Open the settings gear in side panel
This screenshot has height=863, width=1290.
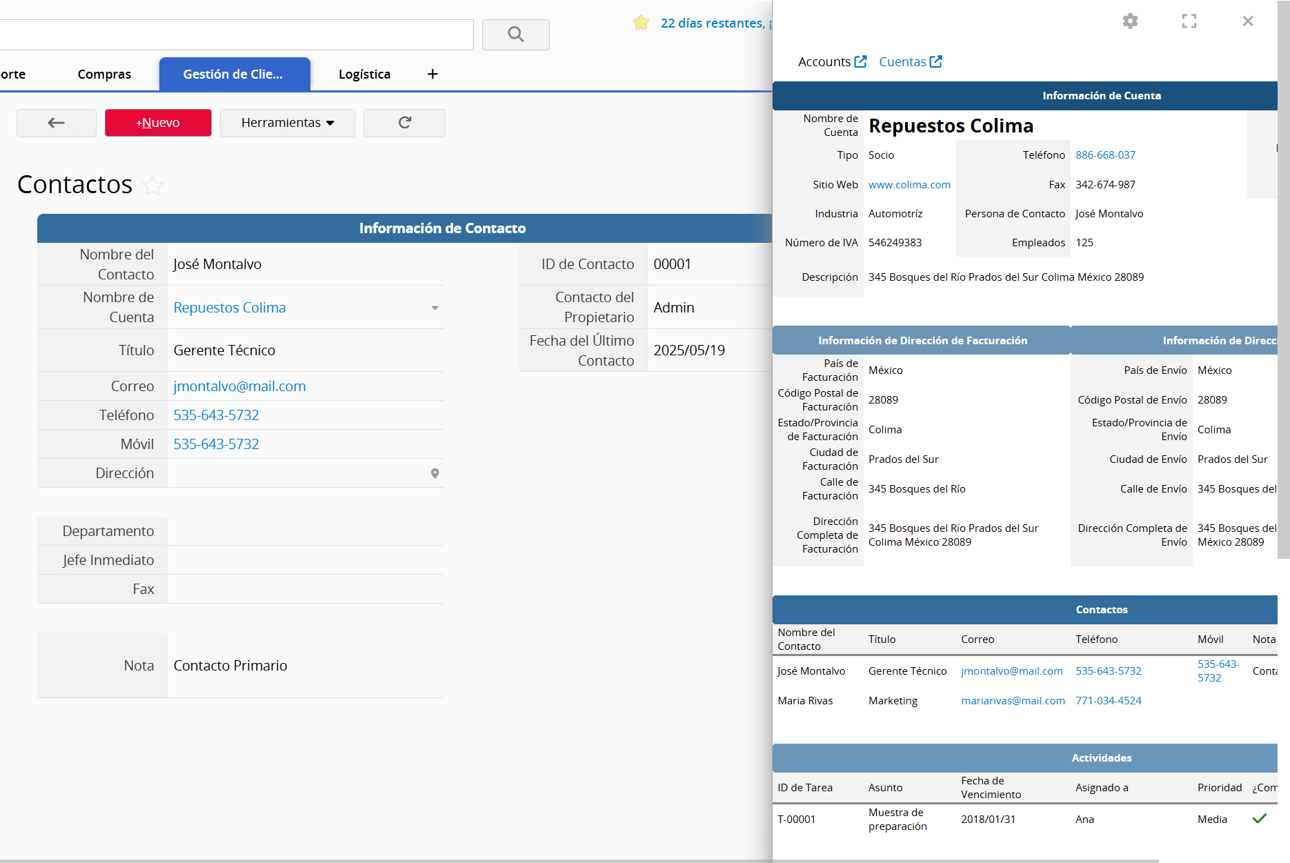1130,21
